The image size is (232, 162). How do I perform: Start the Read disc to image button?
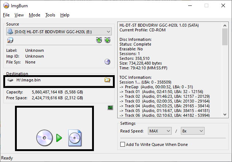tap(59, 138)
